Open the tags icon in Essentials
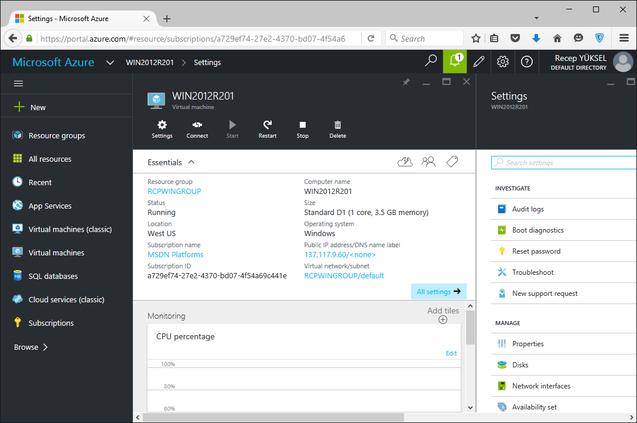637x423 pixels. pos(452,162)
